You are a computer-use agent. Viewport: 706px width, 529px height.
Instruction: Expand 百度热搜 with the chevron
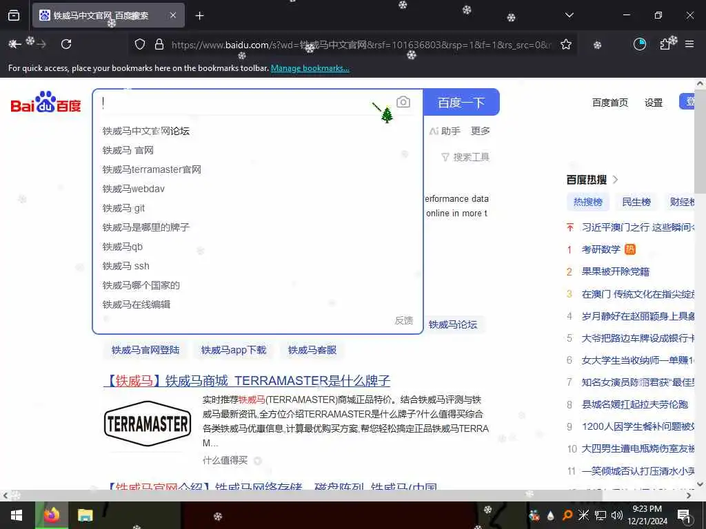[x=616, y=180]
